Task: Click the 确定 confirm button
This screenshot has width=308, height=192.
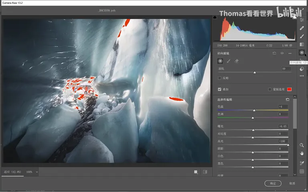Action: click(x=273, y=183)
